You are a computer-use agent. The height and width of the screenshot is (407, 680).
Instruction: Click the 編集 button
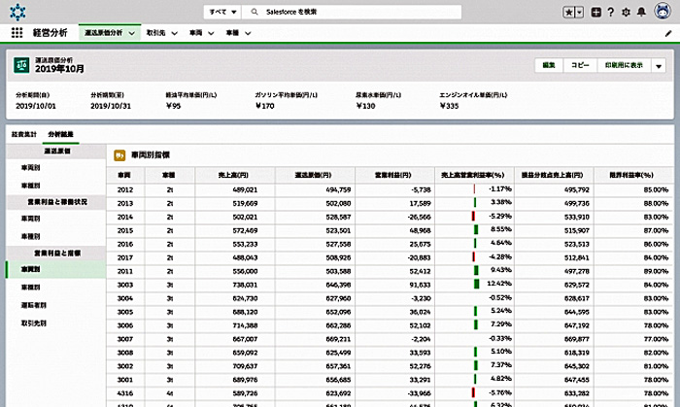click(549, 65)
